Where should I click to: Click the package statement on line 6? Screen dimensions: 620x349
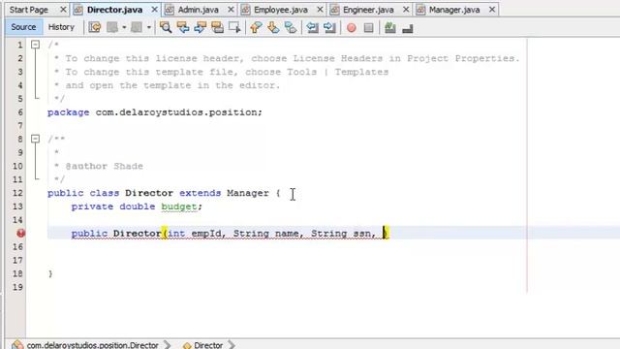click(x=155, y=112)
